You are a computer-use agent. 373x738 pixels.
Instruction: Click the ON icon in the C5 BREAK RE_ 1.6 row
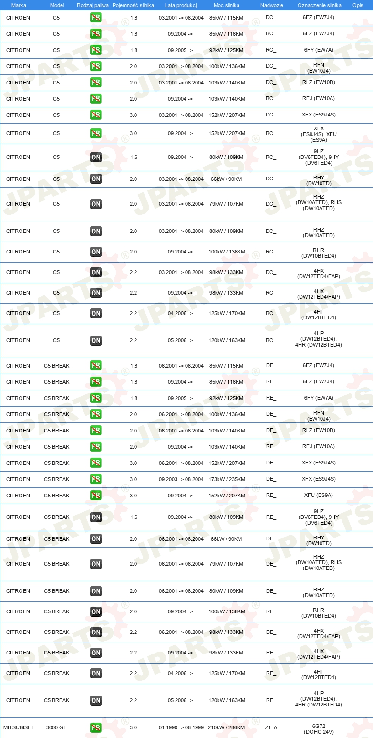tap(95, 517)
